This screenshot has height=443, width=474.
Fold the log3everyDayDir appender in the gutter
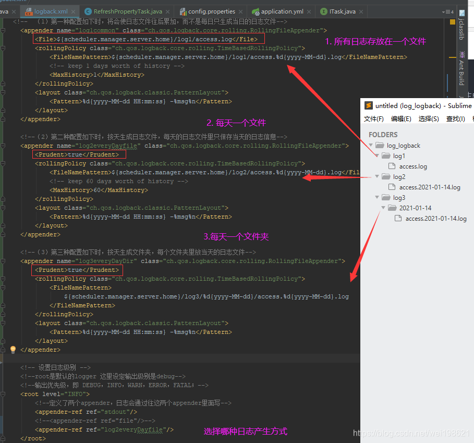point(3,261)
